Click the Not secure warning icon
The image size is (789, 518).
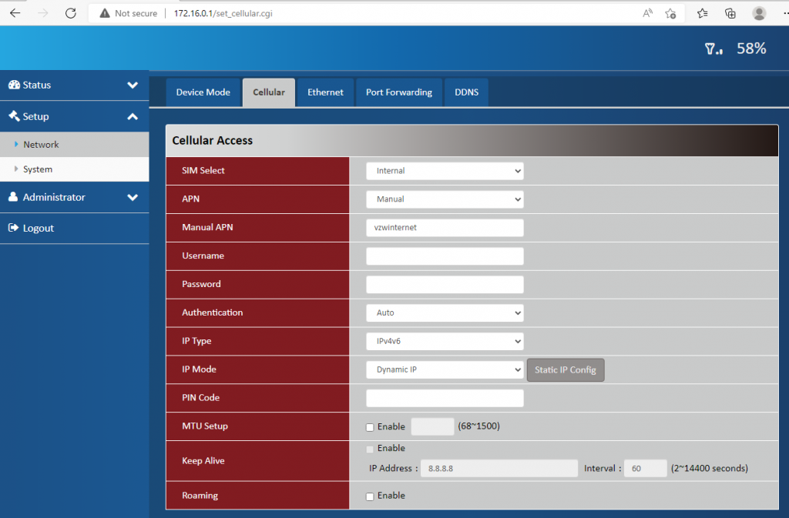click(105, 13)
